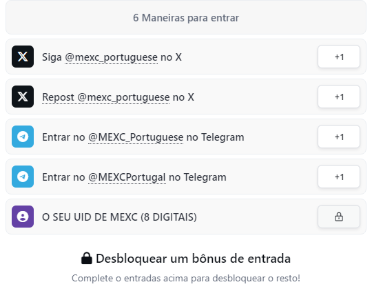Claim +1 for Repost @mexc_portuguese entry
Screen dimensions: 372x300
[339, 97]
